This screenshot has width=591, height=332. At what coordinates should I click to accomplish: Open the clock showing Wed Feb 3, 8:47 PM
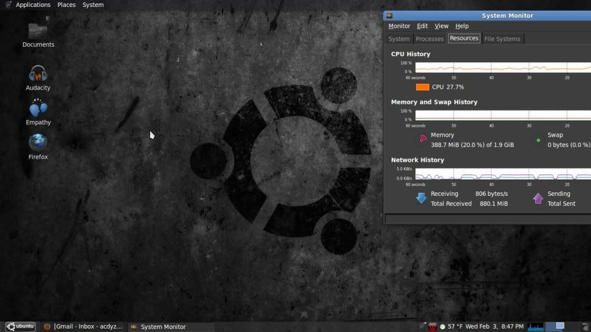(x=494, y=326)
